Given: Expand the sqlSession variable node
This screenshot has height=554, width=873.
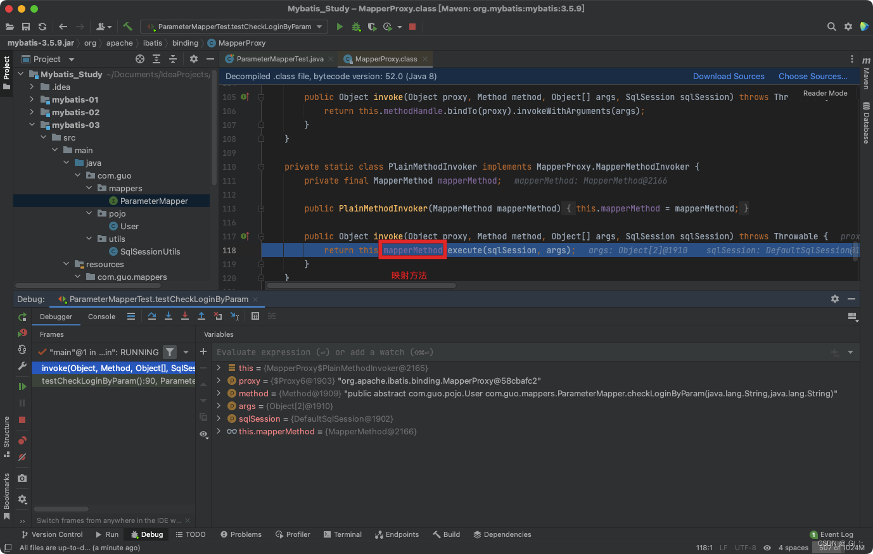Looking at the screenshot, I should [219, 419].
